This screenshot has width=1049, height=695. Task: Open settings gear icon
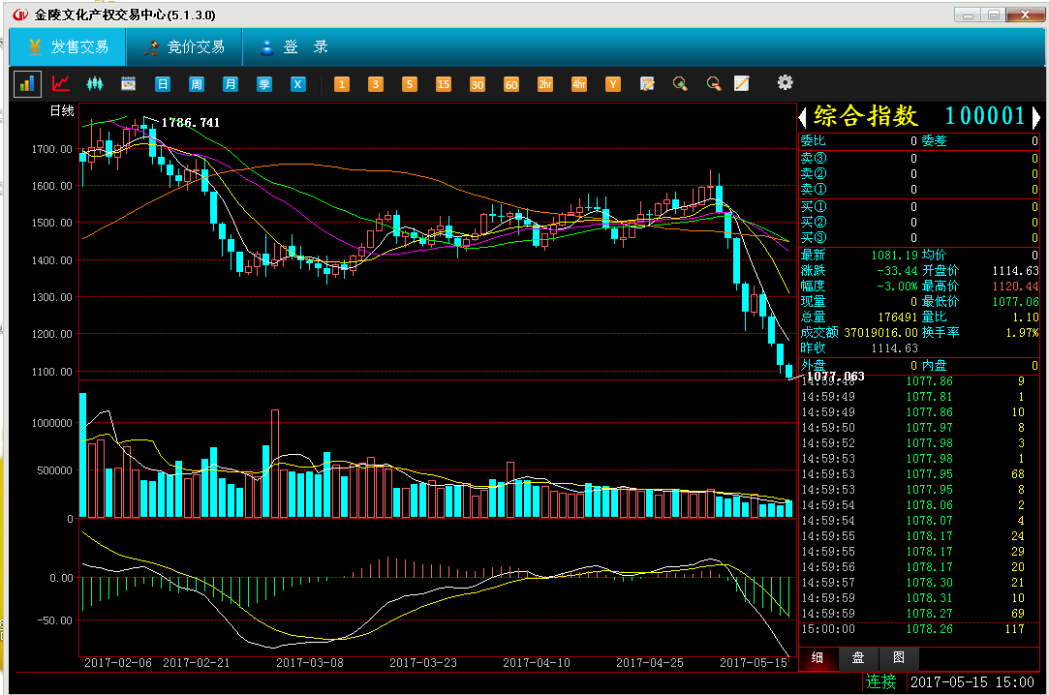click(x=785, y=82)
